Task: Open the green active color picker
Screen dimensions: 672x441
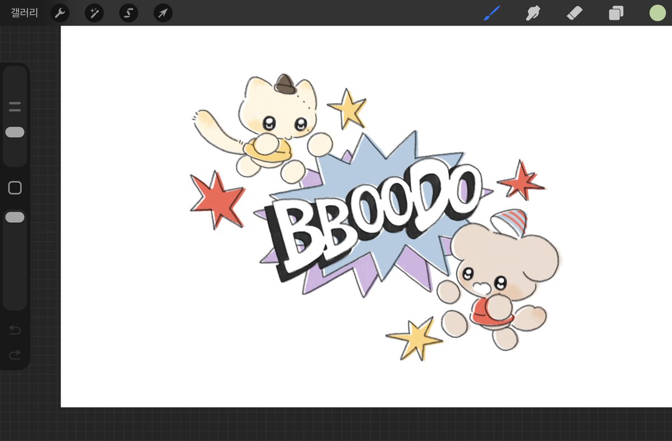Action: (657, 13)
